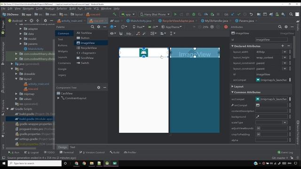Select the Buttons palette category
Screen dimensions: 301x169
63,46
